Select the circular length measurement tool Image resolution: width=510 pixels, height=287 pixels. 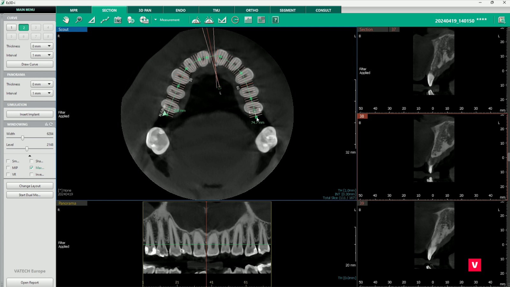click(235, 20)
